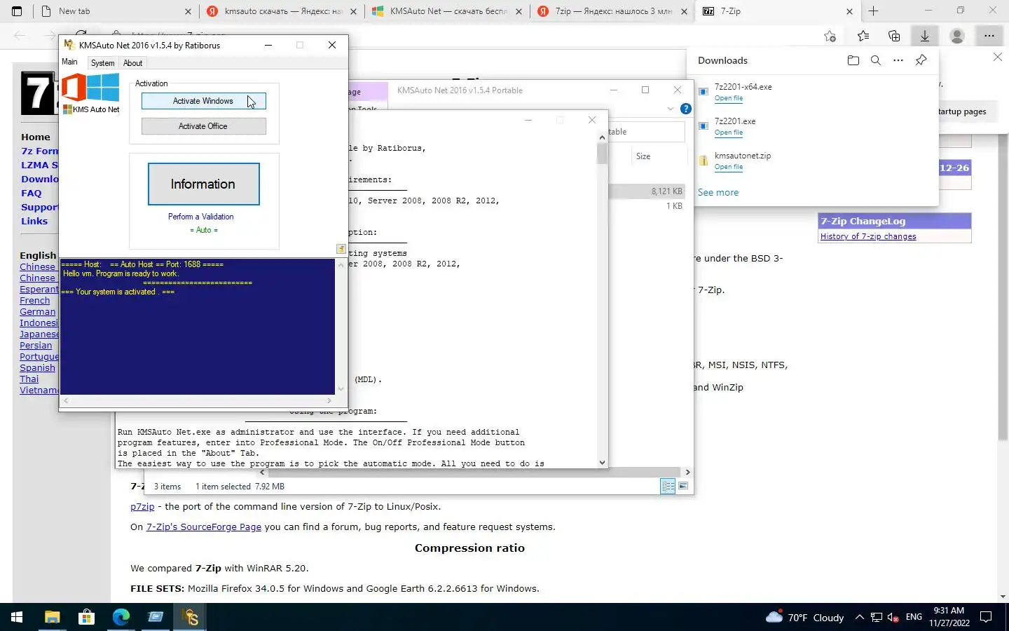Click the log console scroll-down arrow

[341, 389]
